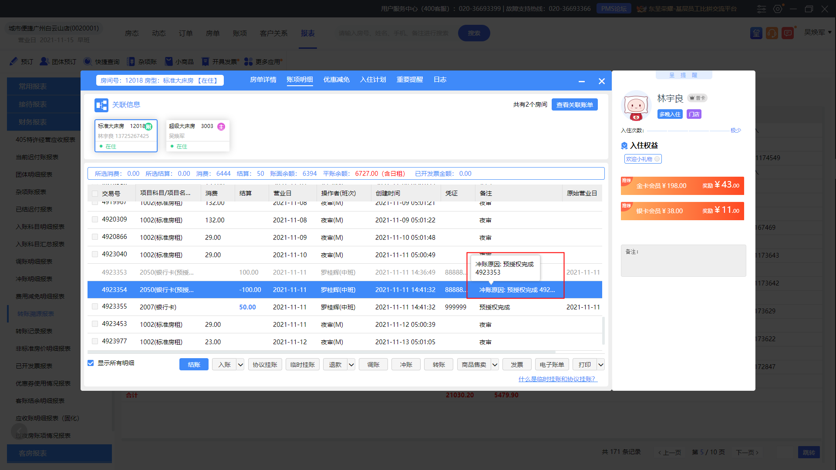The image size is (836, 470).
Task: Click the 预订 pencil icon in toolbar
Action: pos(13,61)
